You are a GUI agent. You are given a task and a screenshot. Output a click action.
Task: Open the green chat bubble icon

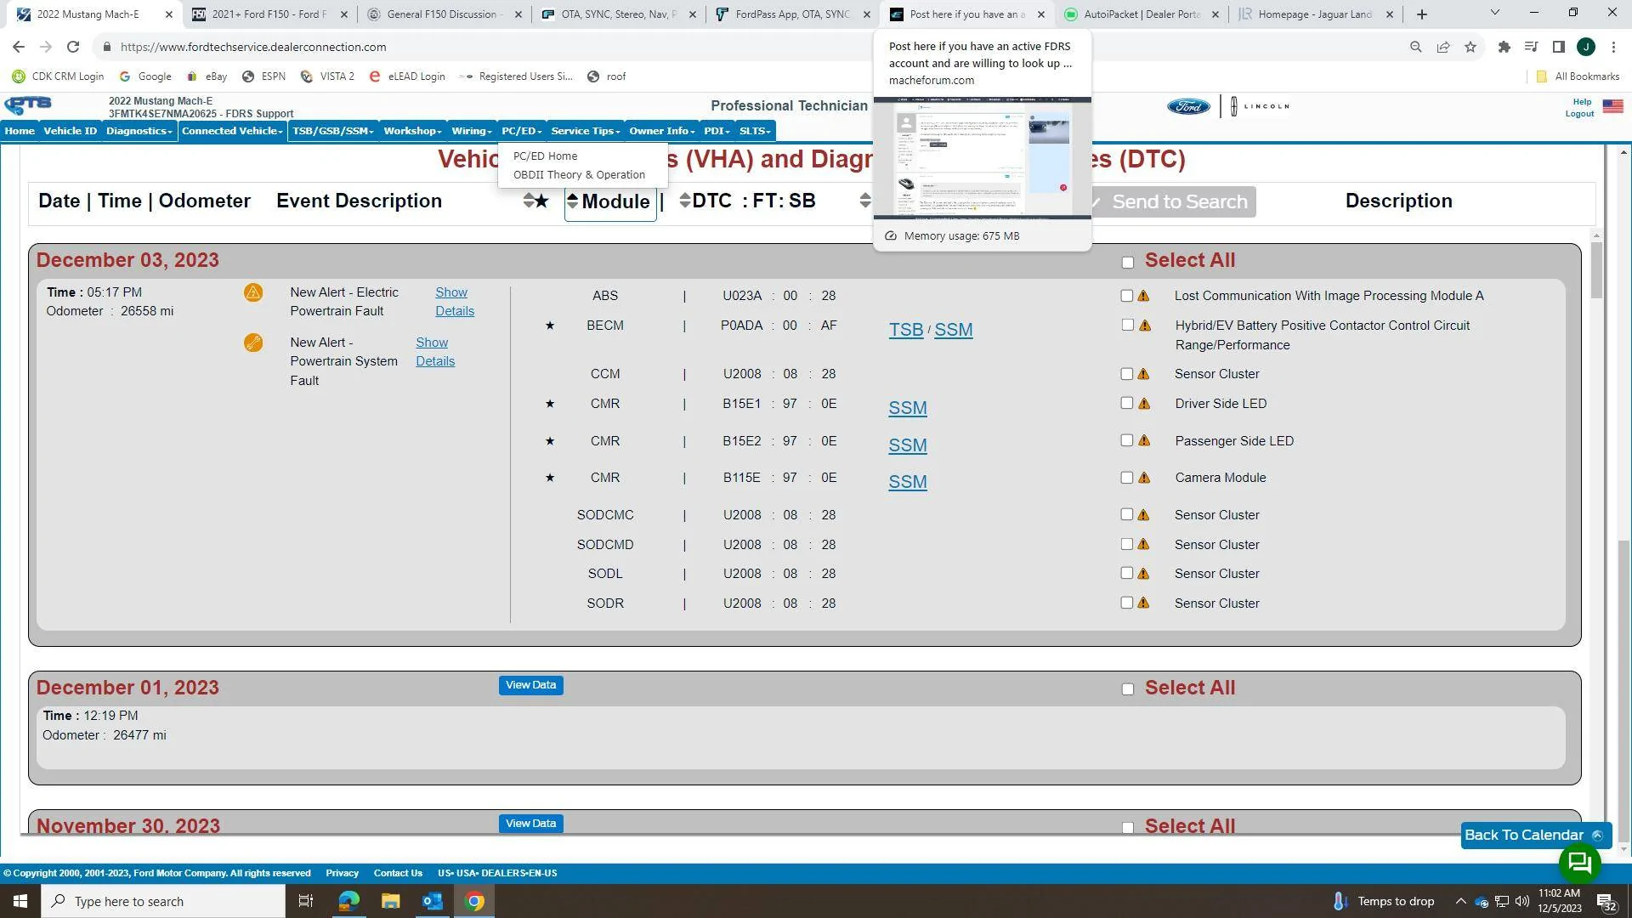pos(1579,864)
